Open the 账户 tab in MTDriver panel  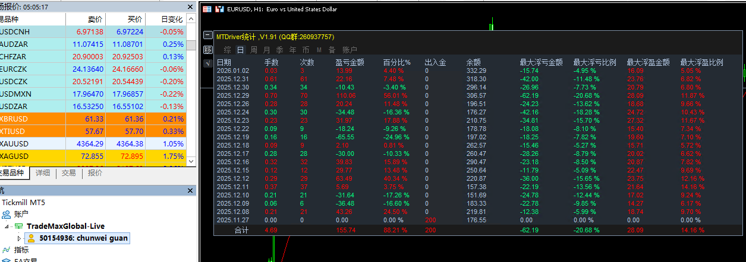(x=350, y=50)
